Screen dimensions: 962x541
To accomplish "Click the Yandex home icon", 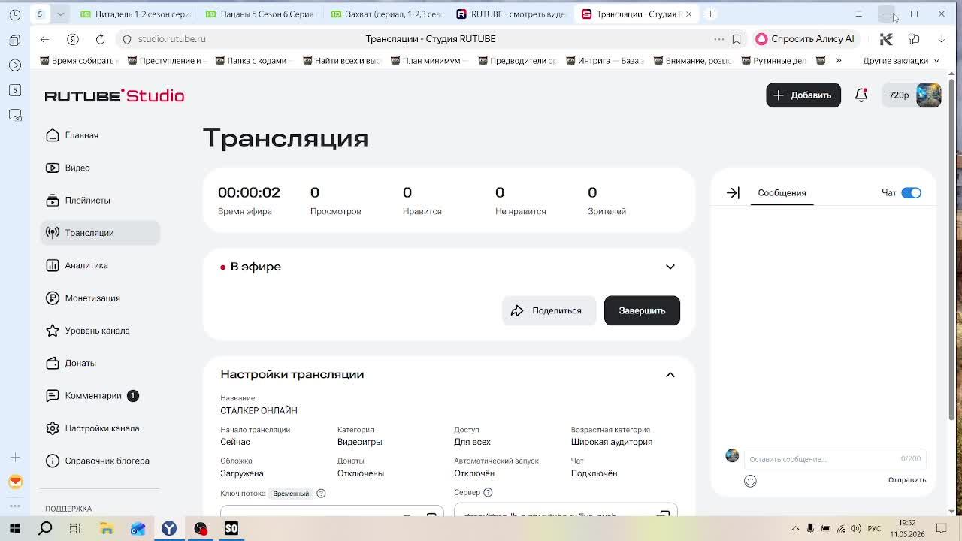I will pyautogui.click(x=73, y=39).
